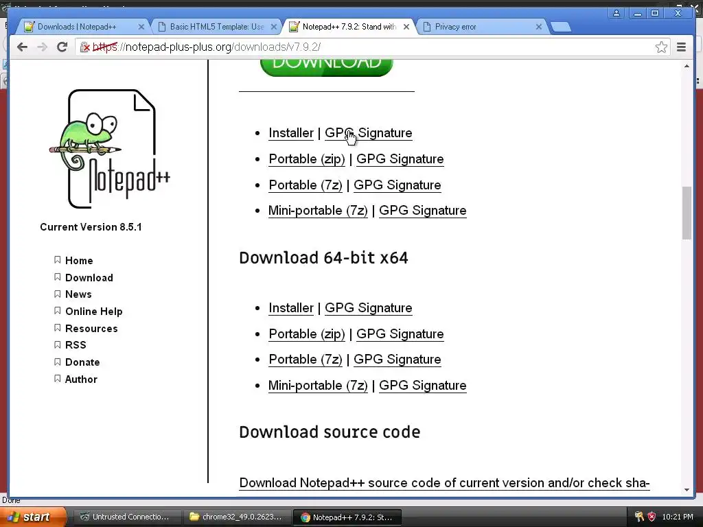Download 32-bit Portable (zip)
703x527 pixels.
click(x=307, y=159)
